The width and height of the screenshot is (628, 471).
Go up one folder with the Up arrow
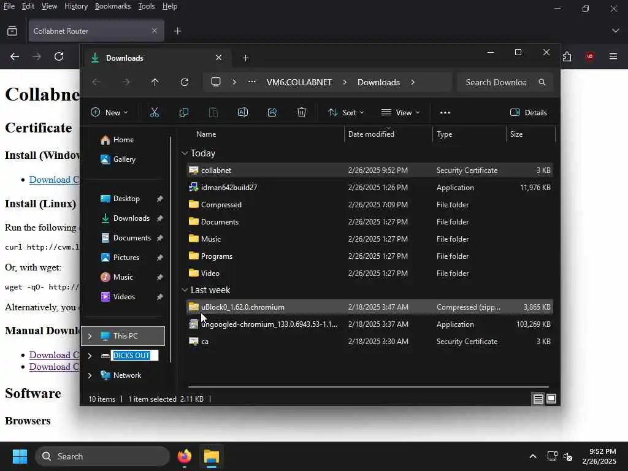point(155,82)
